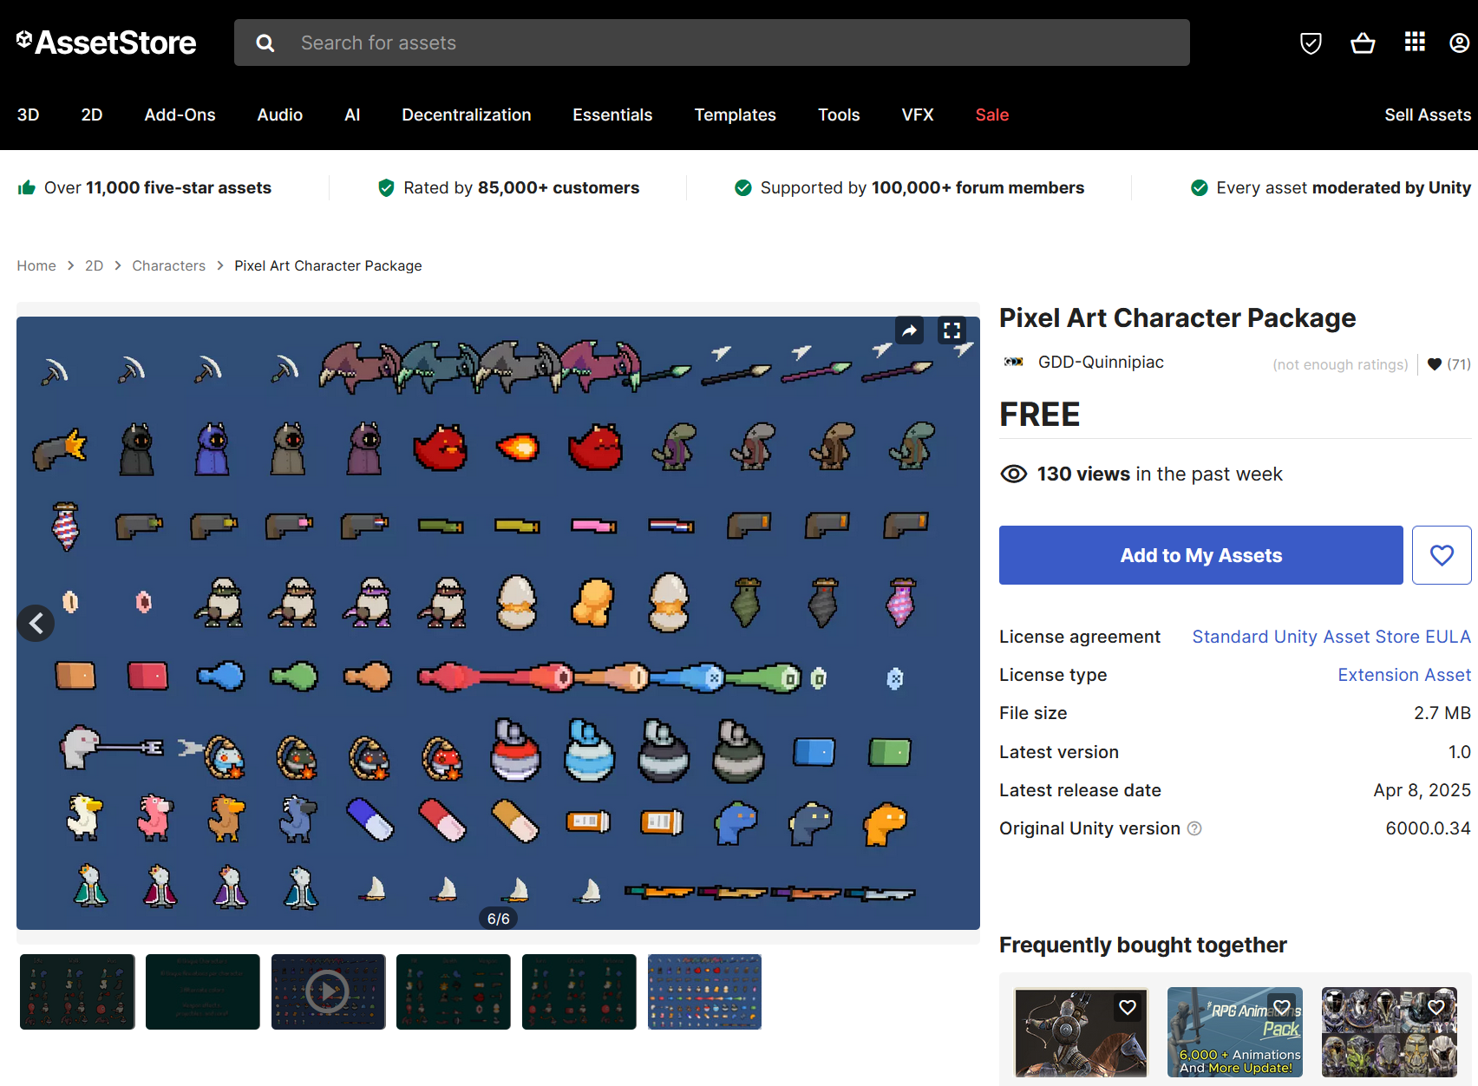1478x1086 pixels.
Task: Select the VFX navigation item
Action: (917, 114)
